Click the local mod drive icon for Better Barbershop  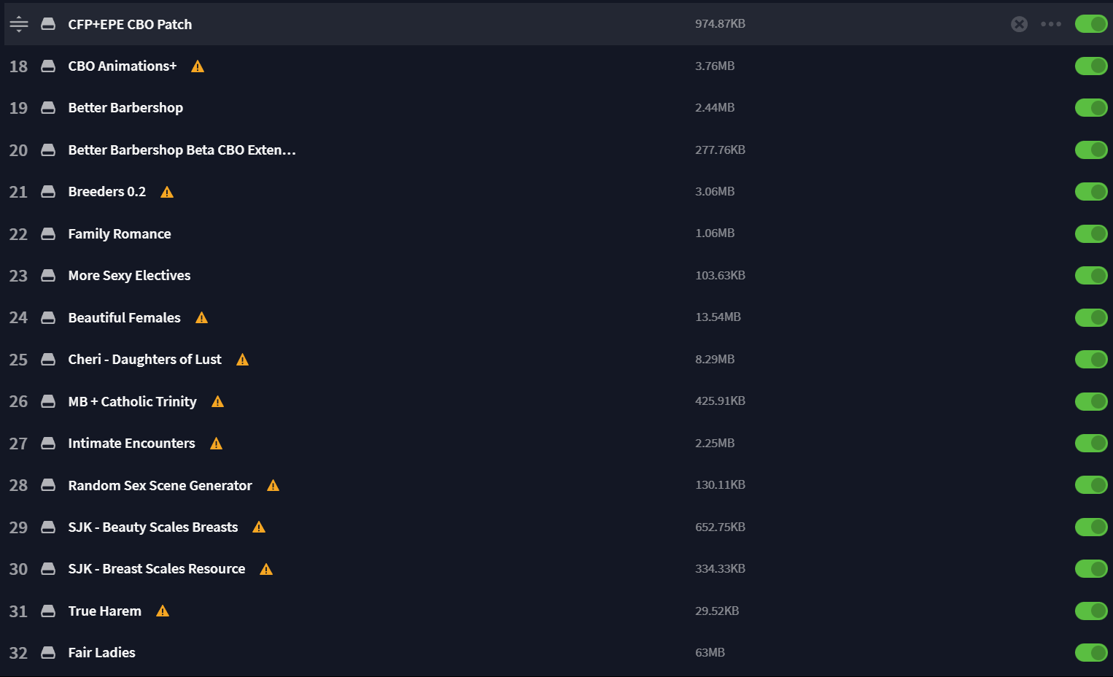48,108
